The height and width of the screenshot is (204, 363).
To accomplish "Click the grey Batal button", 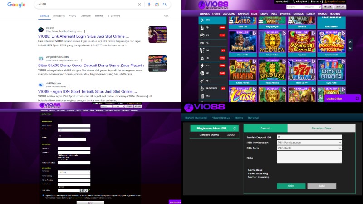I will 322,186.
